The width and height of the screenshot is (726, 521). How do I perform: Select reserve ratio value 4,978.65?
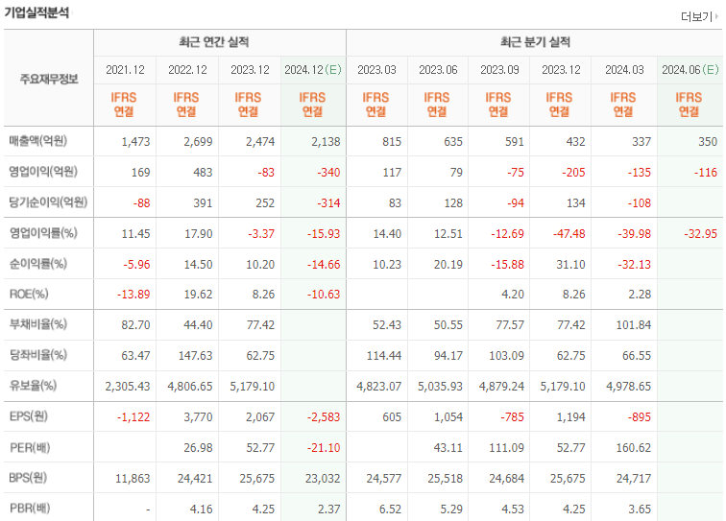[x=628, y=387]
